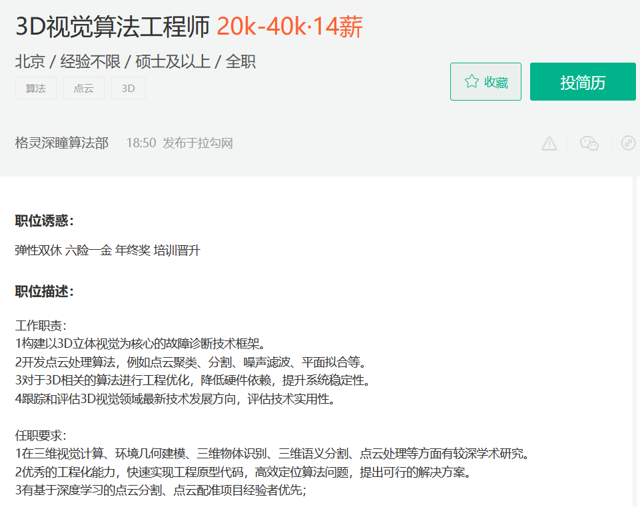Screen dimensions: 640x507
Task: Click the page's vertical scrollbar
Action: (x=636, y=341)
